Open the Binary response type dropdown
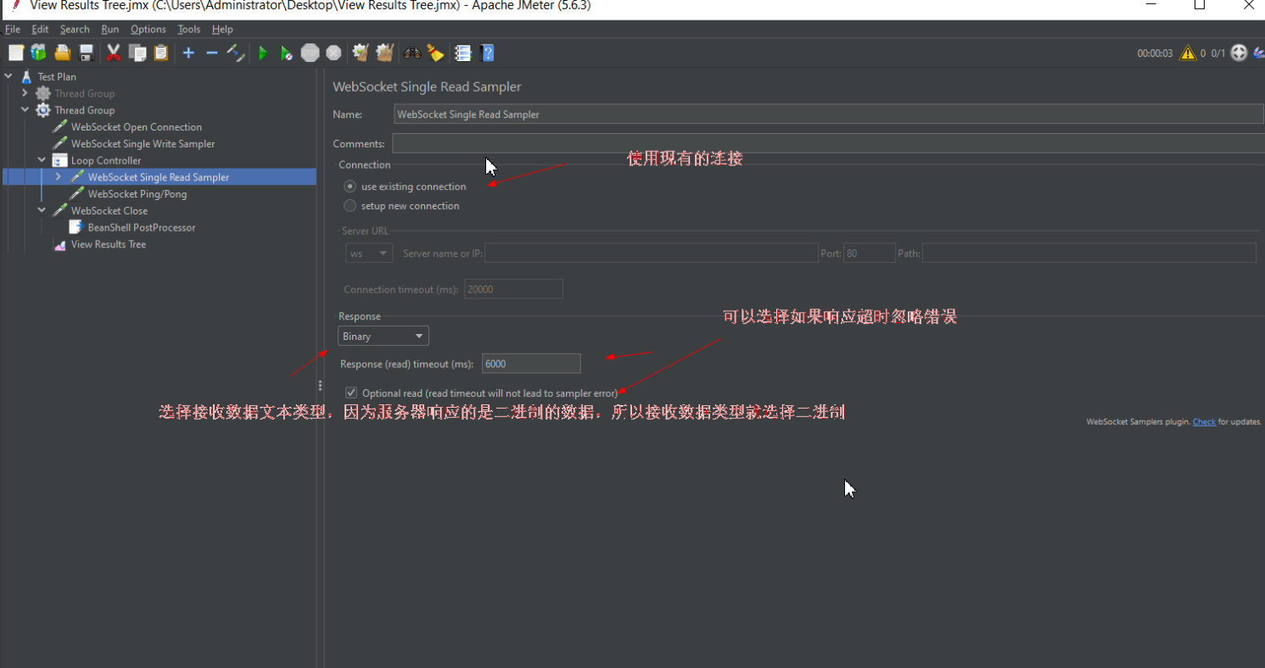This screenshot has width=1265, height=668. tap(383, 337)
